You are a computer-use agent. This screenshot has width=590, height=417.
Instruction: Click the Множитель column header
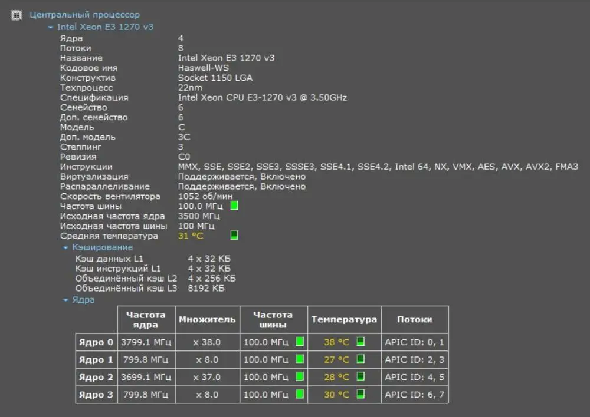(x=206, y=320)
